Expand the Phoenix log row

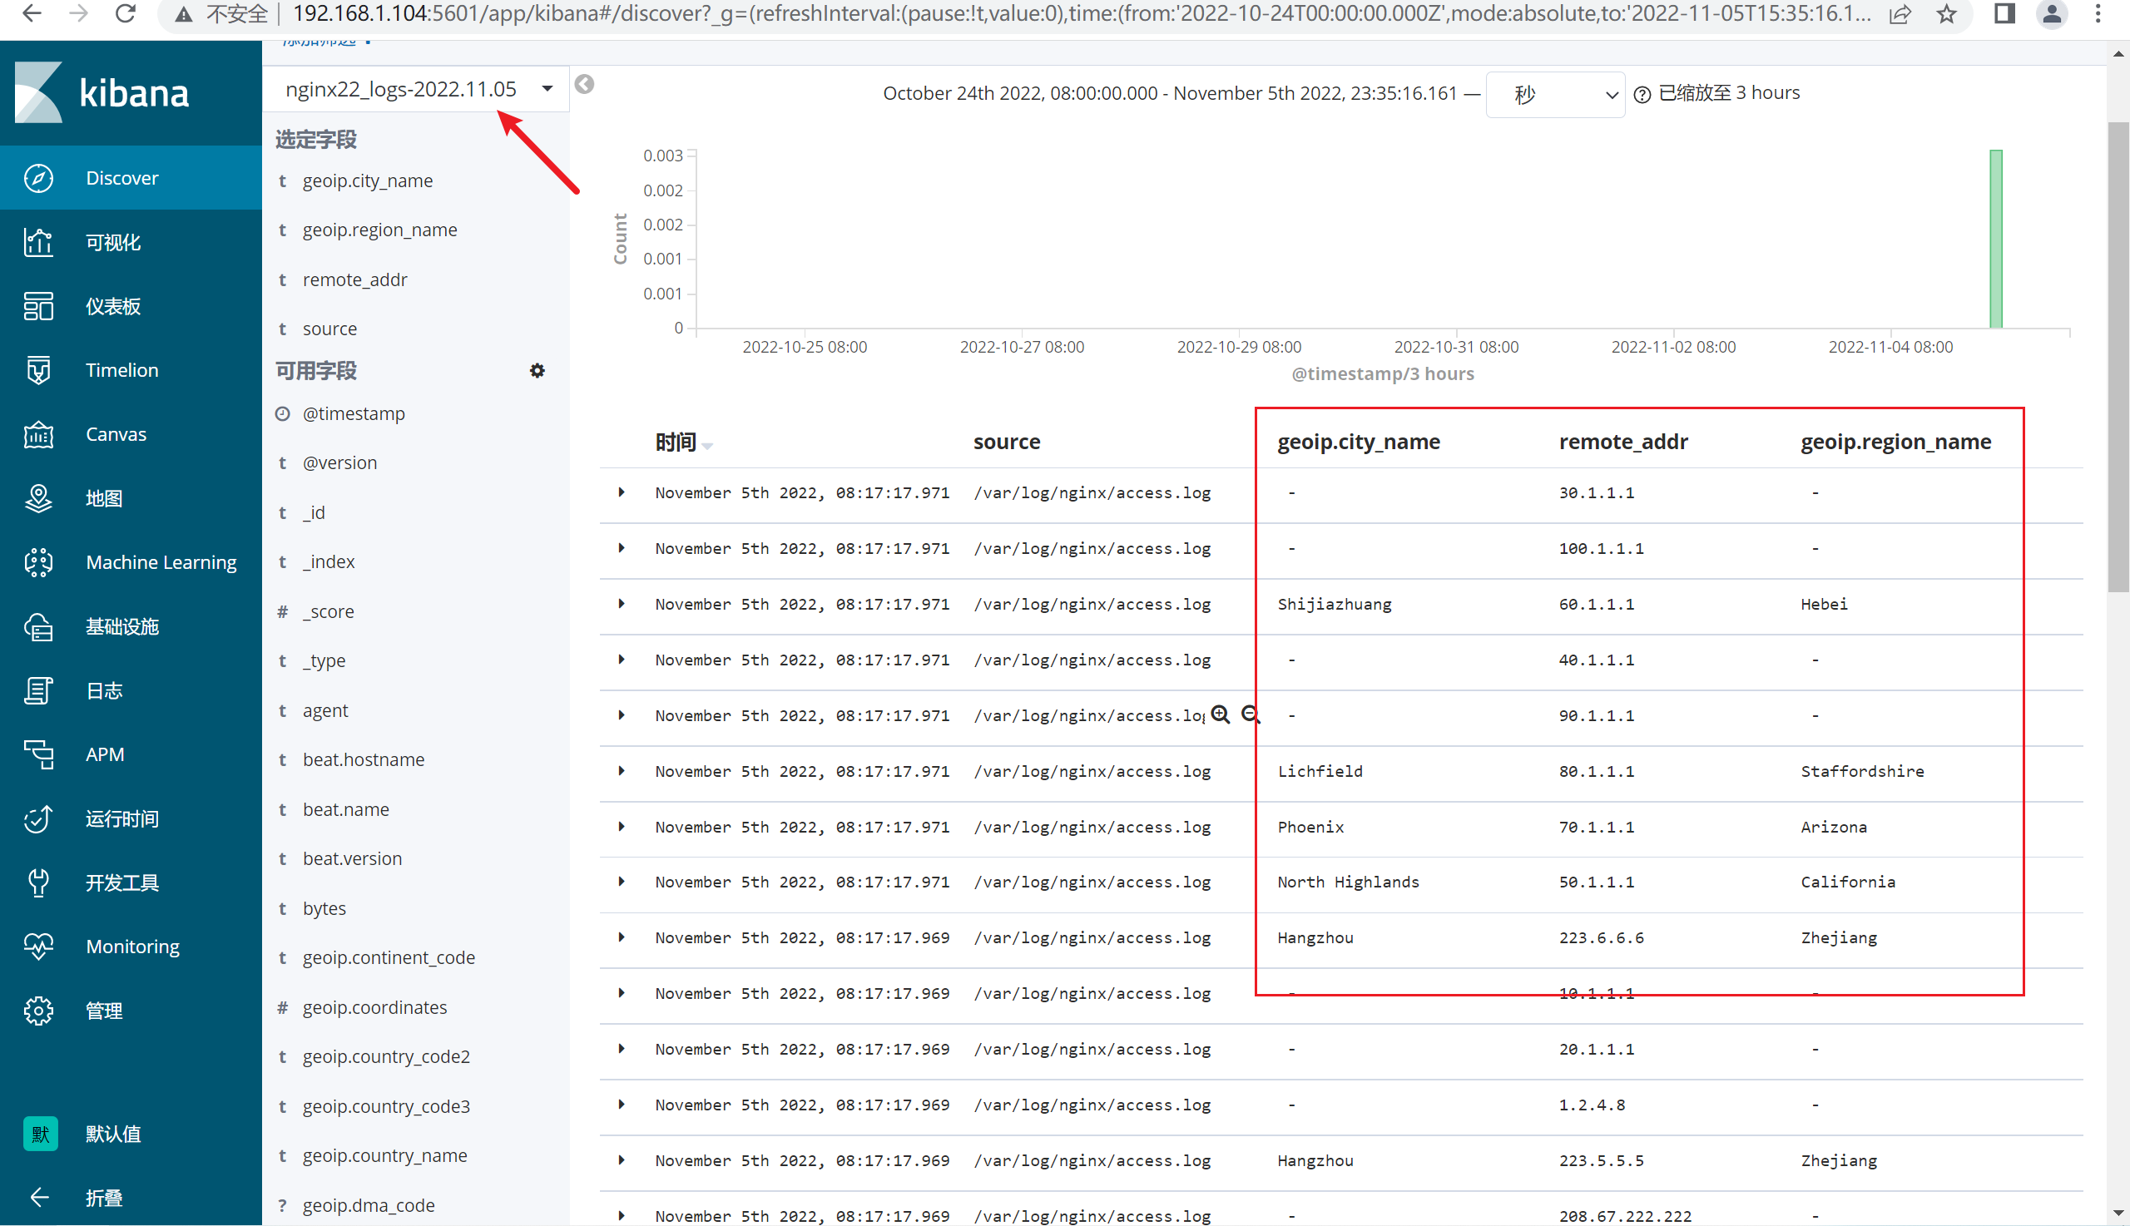622,827
